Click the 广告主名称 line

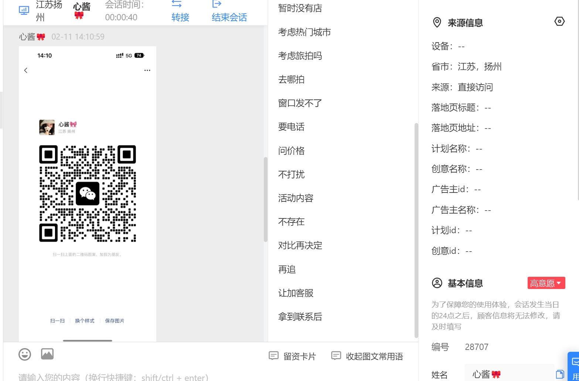click(461, 210)
